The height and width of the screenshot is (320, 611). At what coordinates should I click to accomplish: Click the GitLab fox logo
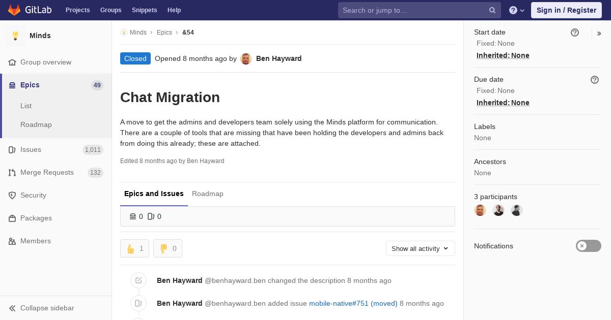tap(14, 10)
